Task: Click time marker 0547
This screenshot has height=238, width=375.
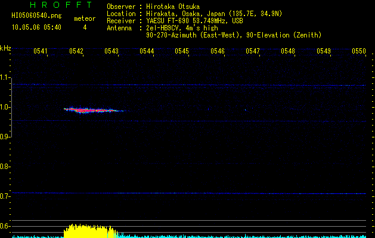Action: pos(253,51)
